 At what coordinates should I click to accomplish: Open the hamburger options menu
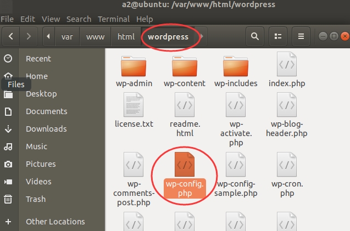pos(301,36)
